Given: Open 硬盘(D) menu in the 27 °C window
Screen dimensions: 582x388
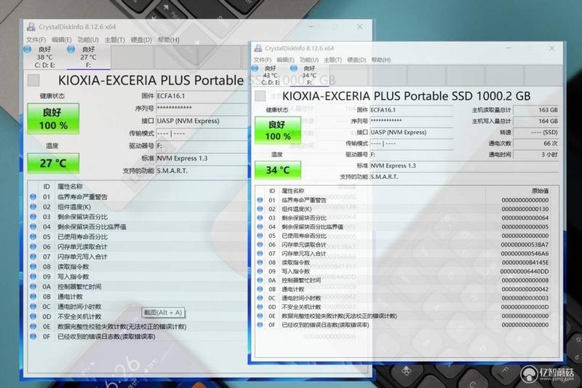Looking at the screenshot, I should pos(141,40).
